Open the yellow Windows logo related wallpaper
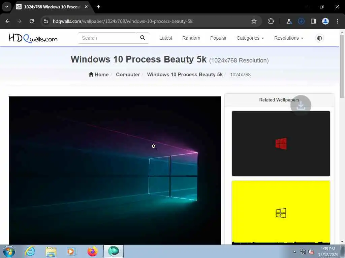The height and width of the screenshot is (258, 345). (x=281, y=212)
